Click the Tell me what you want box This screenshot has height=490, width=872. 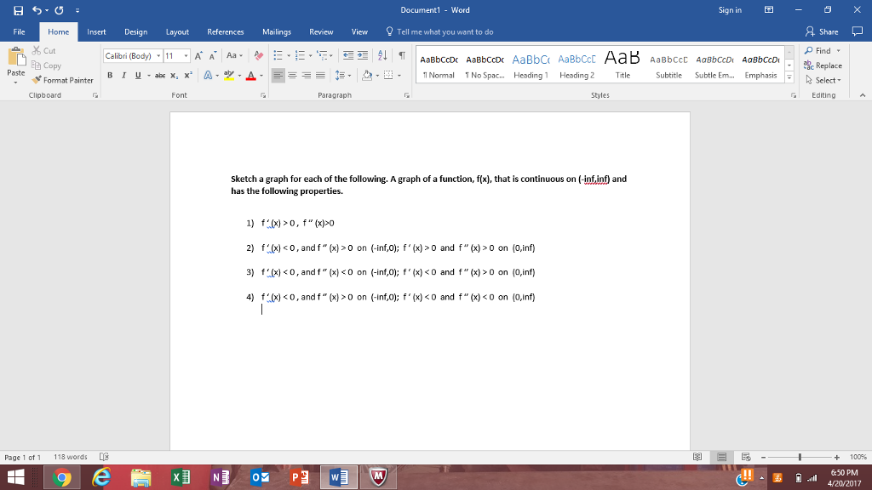445,31
